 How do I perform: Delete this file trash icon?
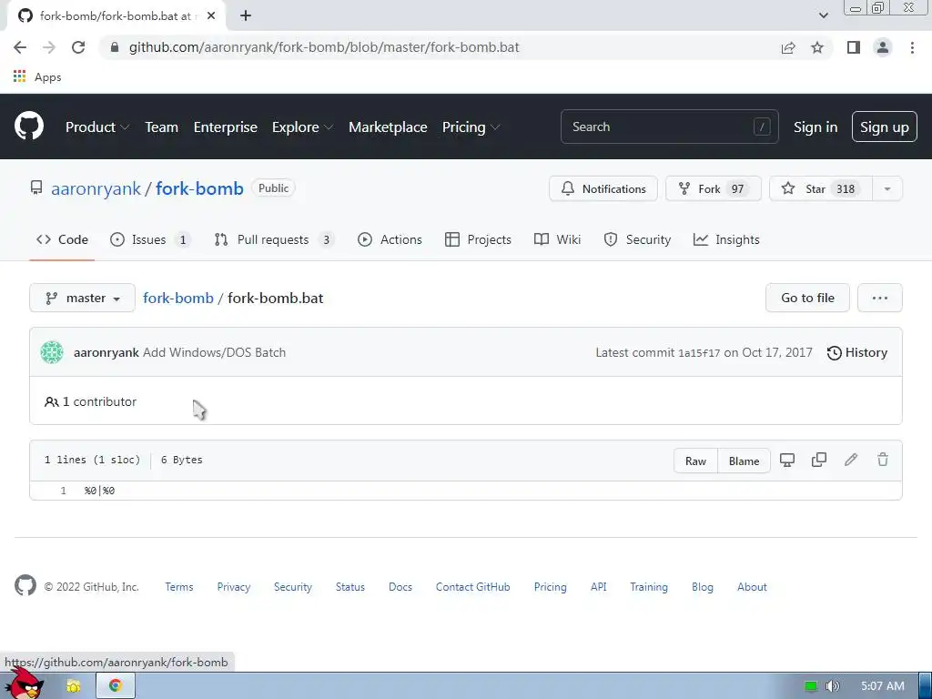point(883,460)
